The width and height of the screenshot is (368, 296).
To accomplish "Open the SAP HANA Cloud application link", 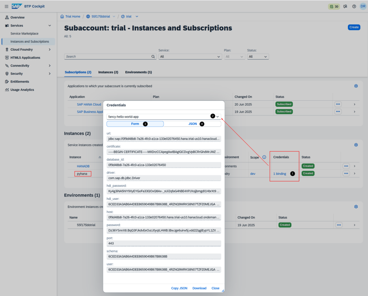I will point(89,104).
